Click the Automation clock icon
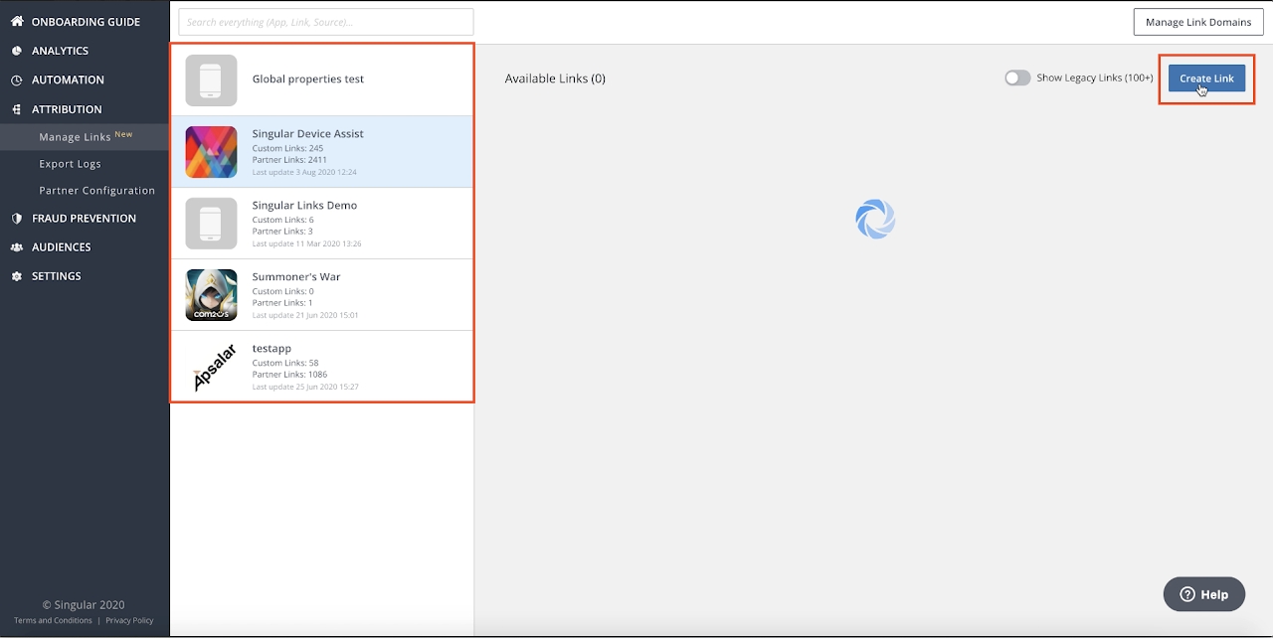 17,80
